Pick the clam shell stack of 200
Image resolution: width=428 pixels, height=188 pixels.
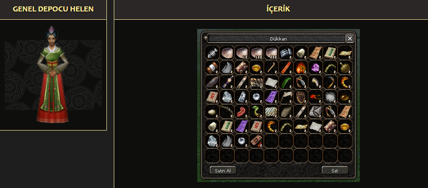pos(271,53)
